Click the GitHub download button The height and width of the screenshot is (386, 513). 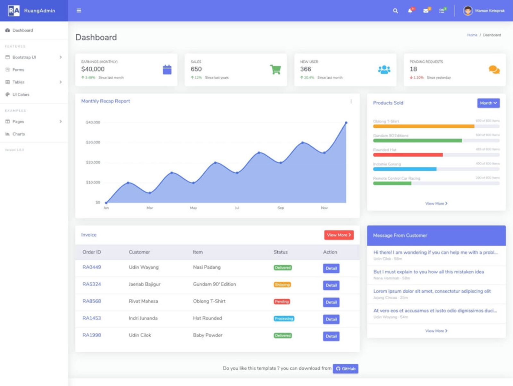pos(346,369)
